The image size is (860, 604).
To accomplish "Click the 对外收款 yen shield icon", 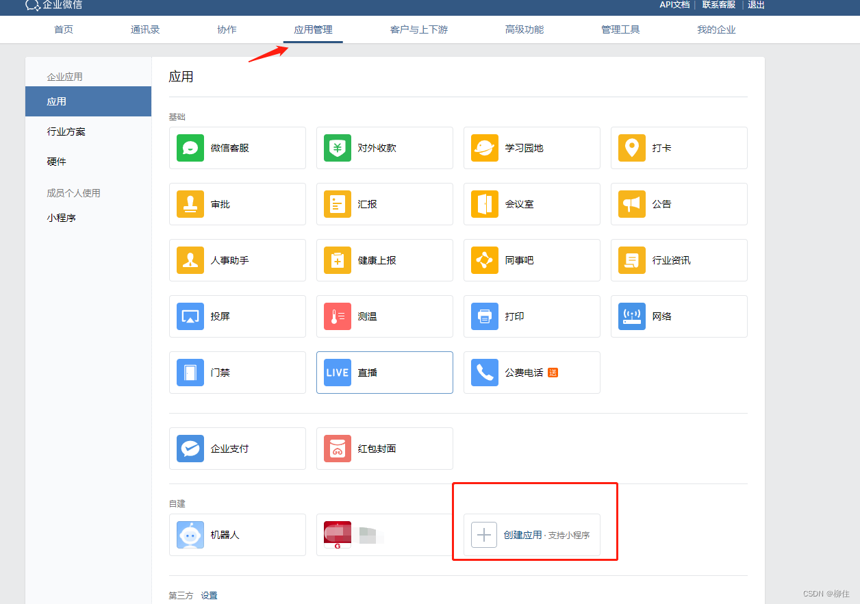I will 338,148.
